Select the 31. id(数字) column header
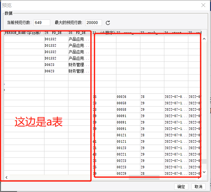The width and height of the screenshot is (211, 192). coord(104,33)
